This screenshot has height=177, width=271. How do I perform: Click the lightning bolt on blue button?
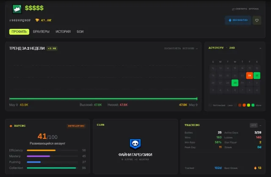[230, 20]
